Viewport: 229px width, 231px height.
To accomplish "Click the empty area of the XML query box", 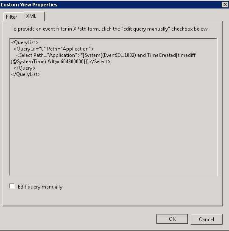I will coord(113,125).
